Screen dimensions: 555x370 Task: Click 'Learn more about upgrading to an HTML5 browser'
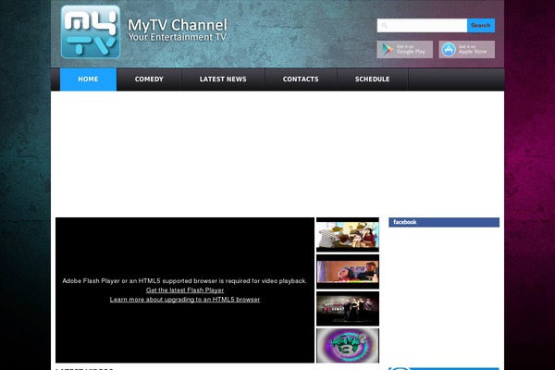185,300
